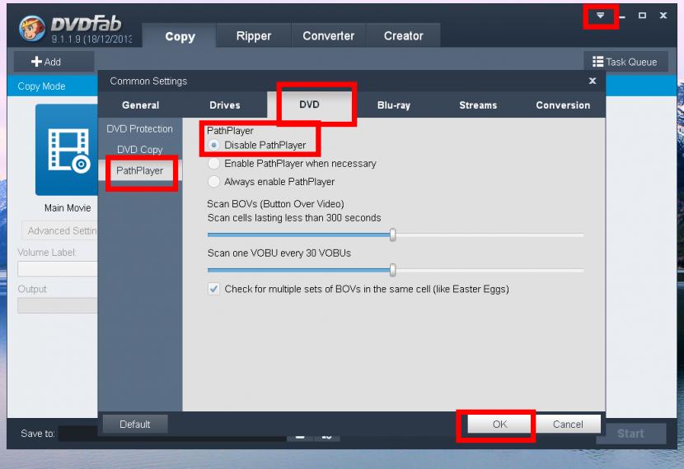Screen dimensions: 684x469
Task: Click the Default button
Action: pyautogui.click(x=135, y=424)
